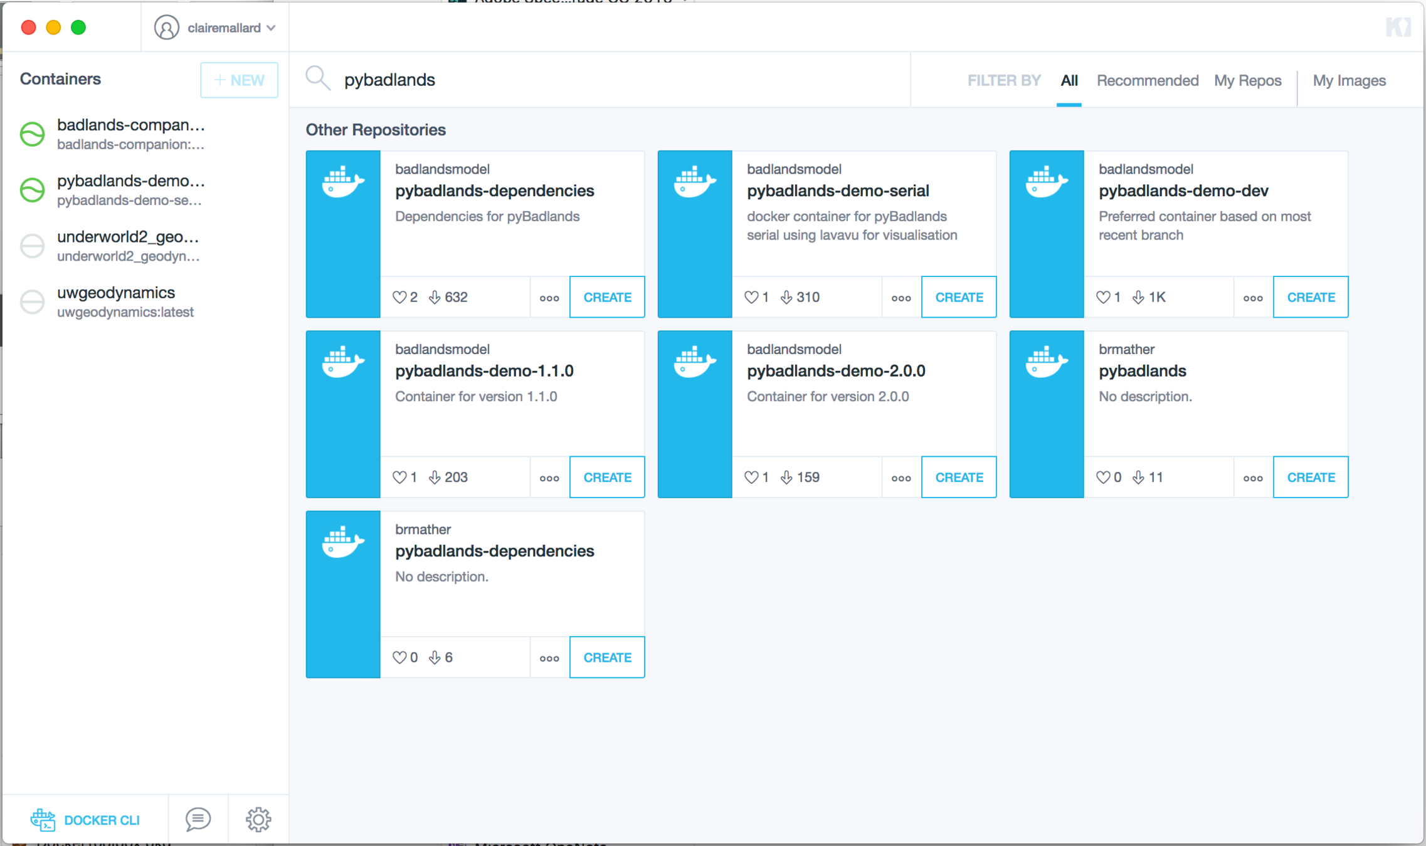Screen dimensions: 1426x846
Task: Click the clairemallard user avatar icon
Action: point(167,28)
